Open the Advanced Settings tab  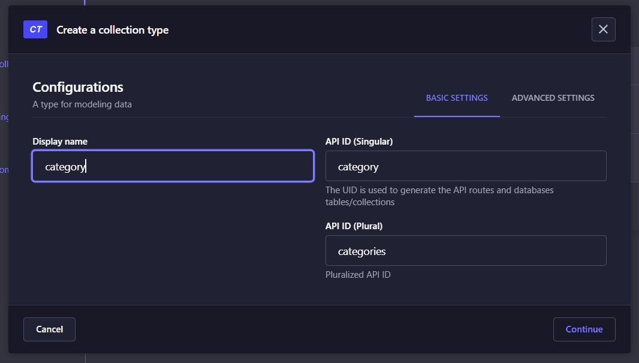pos(553,98)
